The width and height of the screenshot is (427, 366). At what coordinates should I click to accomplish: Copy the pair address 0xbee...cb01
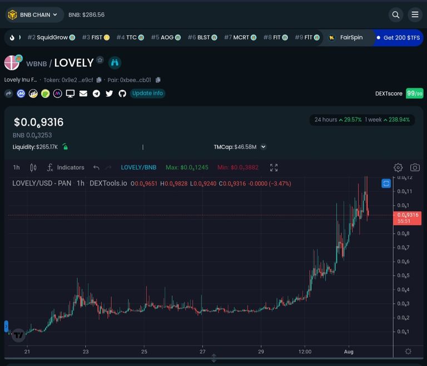click(158, 80)
